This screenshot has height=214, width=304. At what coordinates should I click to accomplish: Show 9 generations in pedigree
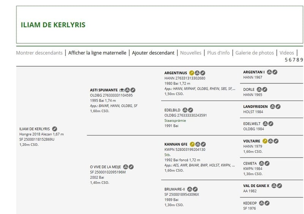pyautogui.click(x=301, y=60)
